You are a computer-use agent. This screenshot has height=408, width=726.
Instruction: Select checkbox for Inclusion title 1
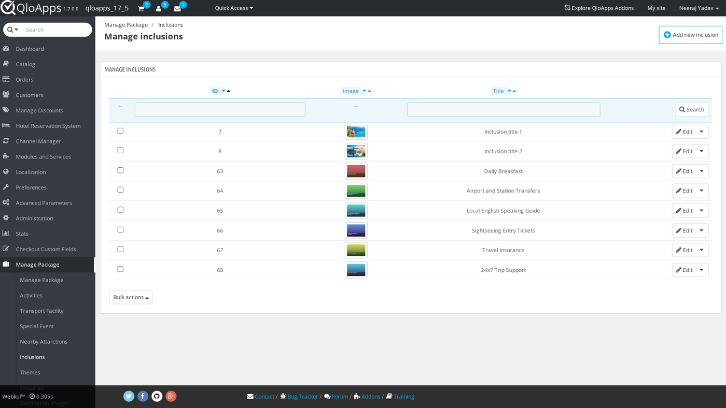pos(120,131)
